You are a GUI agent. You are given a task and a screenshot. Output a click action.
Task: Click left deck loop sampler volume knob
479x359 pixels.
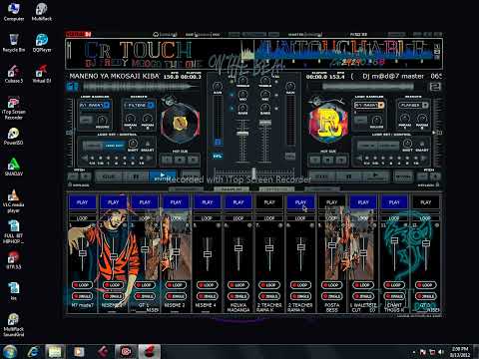pyautogui.click(x=102, y=120)
